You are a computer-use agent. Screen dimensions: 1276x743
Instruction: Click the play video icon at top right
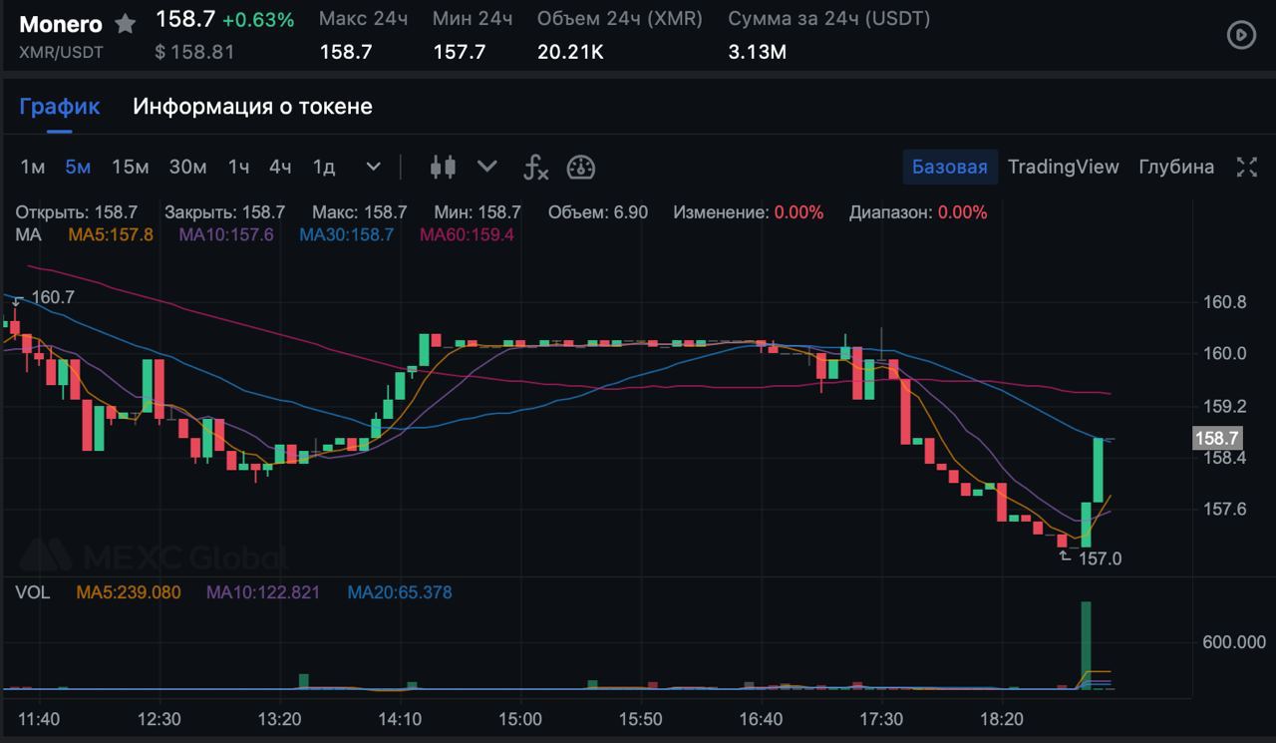click(x=1240, y=36)
